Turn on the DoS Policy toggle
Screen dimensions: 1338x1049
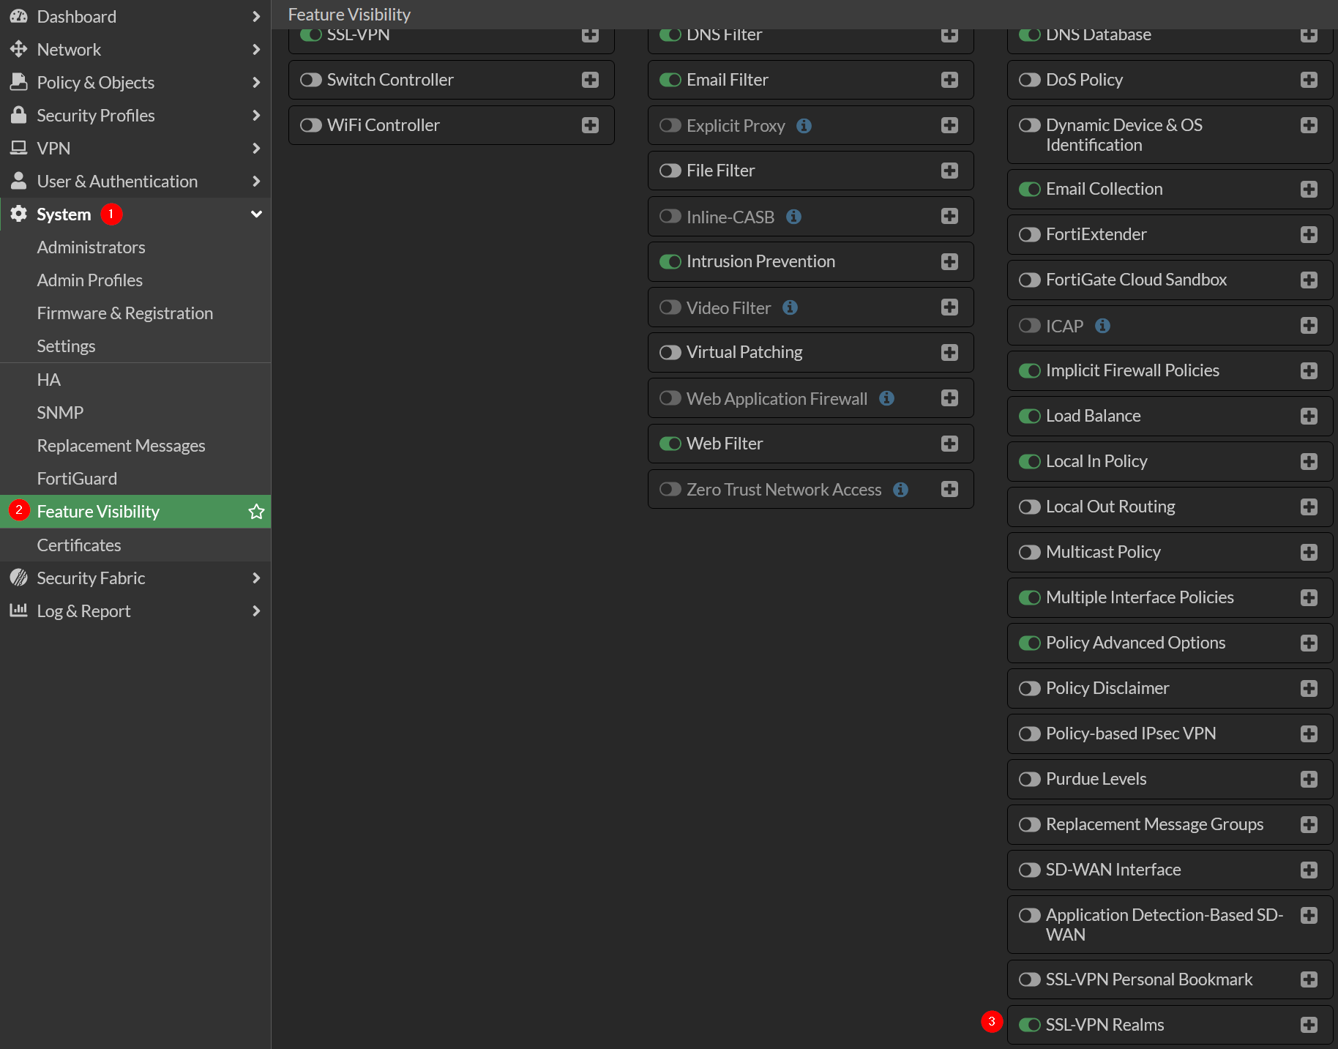pyautogui.click(x=1029, y=80)
